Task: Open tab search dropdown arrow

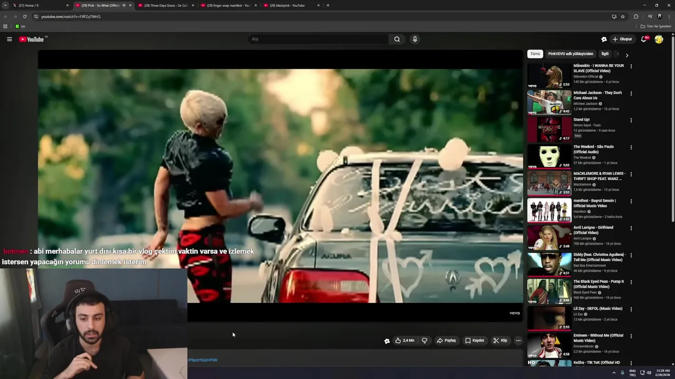Action: [x=5, y=5]
